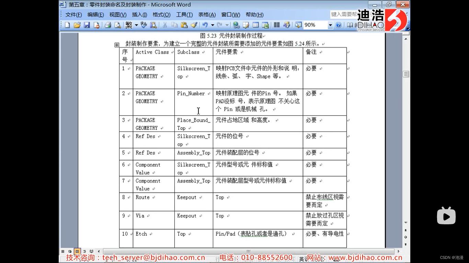The image size is (469, 263).
Task: Click the horizontal scrollbar right arrow
Action: click(399, 251)
